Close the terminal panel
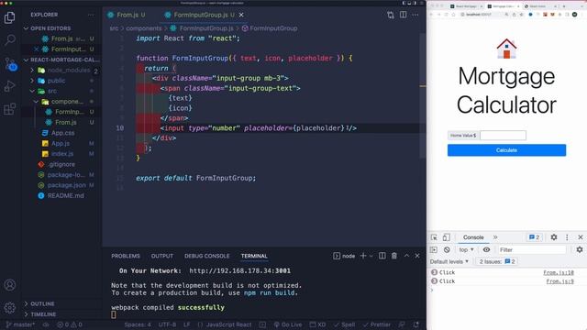Screen dimensions: 587x330 coord(417,256)
